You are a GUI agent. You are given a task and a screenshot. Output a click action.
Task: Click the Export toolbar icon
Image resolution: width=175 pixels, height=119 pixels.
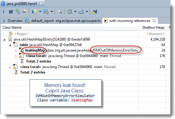tap(81, 12)
